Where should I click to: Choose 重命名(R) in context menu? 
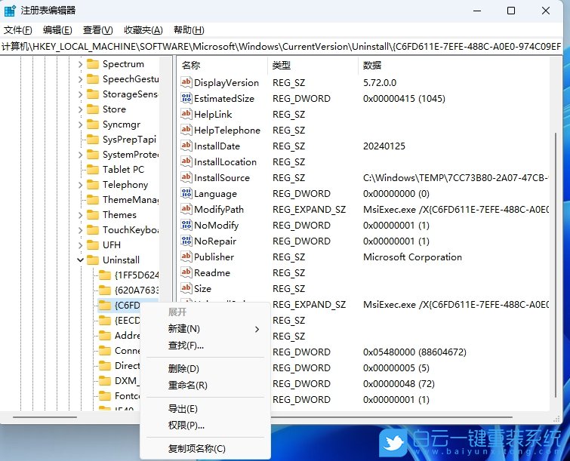pyautogui.click(x=205, y=385)
